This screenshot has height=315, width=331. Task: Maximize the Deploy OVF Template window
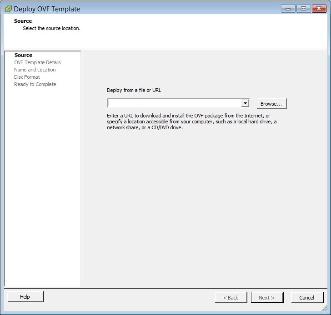(x=303, y=9)
